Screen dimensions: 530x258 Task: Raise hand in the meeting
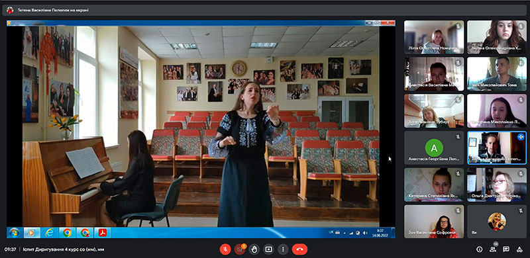254,249
